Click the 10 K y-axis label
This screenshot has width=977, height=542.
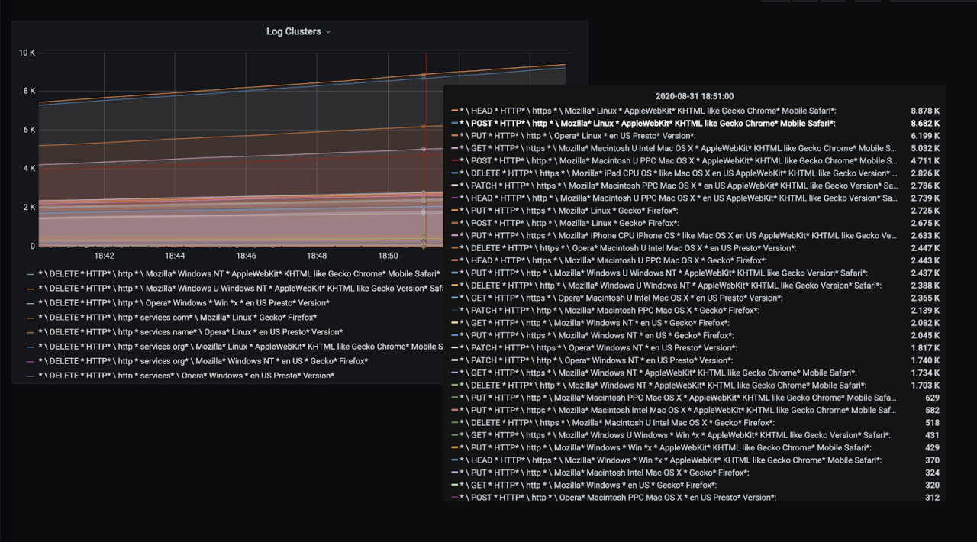pyautogui.click(x=27, y=53)
